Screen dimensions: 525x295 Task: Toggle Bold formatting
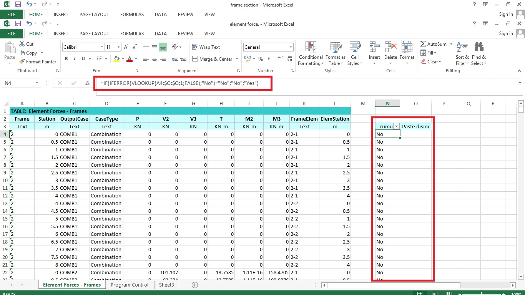[x=66, y=59]
